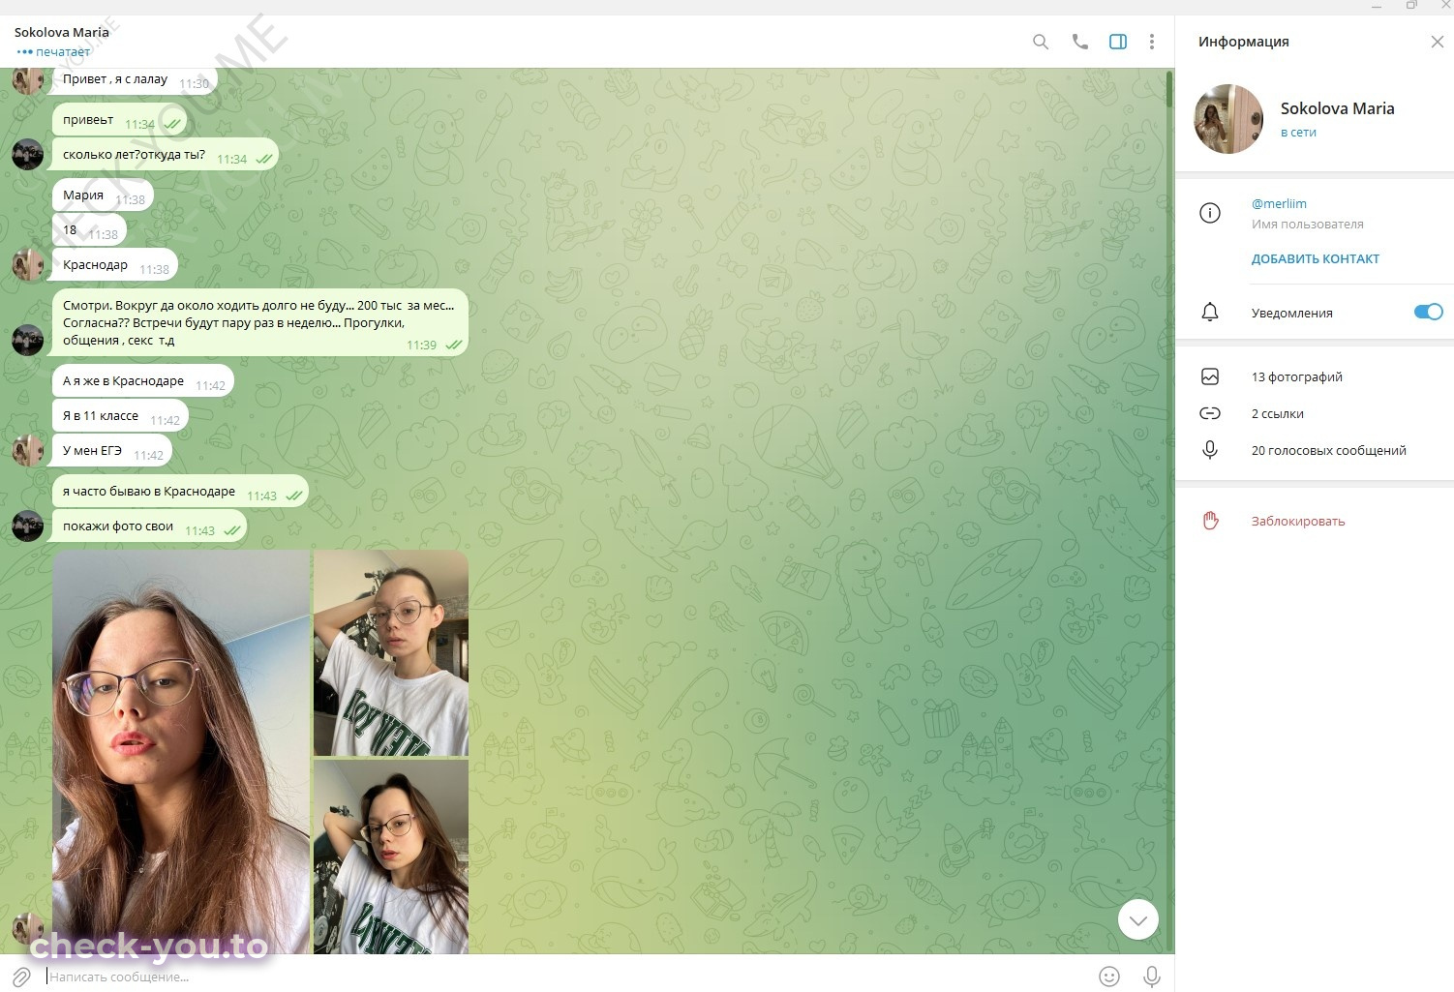Click the photos icon beside 13 фотографий

click(x=1210, y=376)
